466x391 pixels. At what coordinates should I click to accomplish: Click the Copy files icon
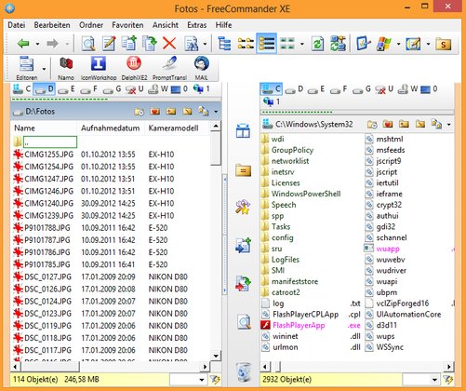point(129,44)
